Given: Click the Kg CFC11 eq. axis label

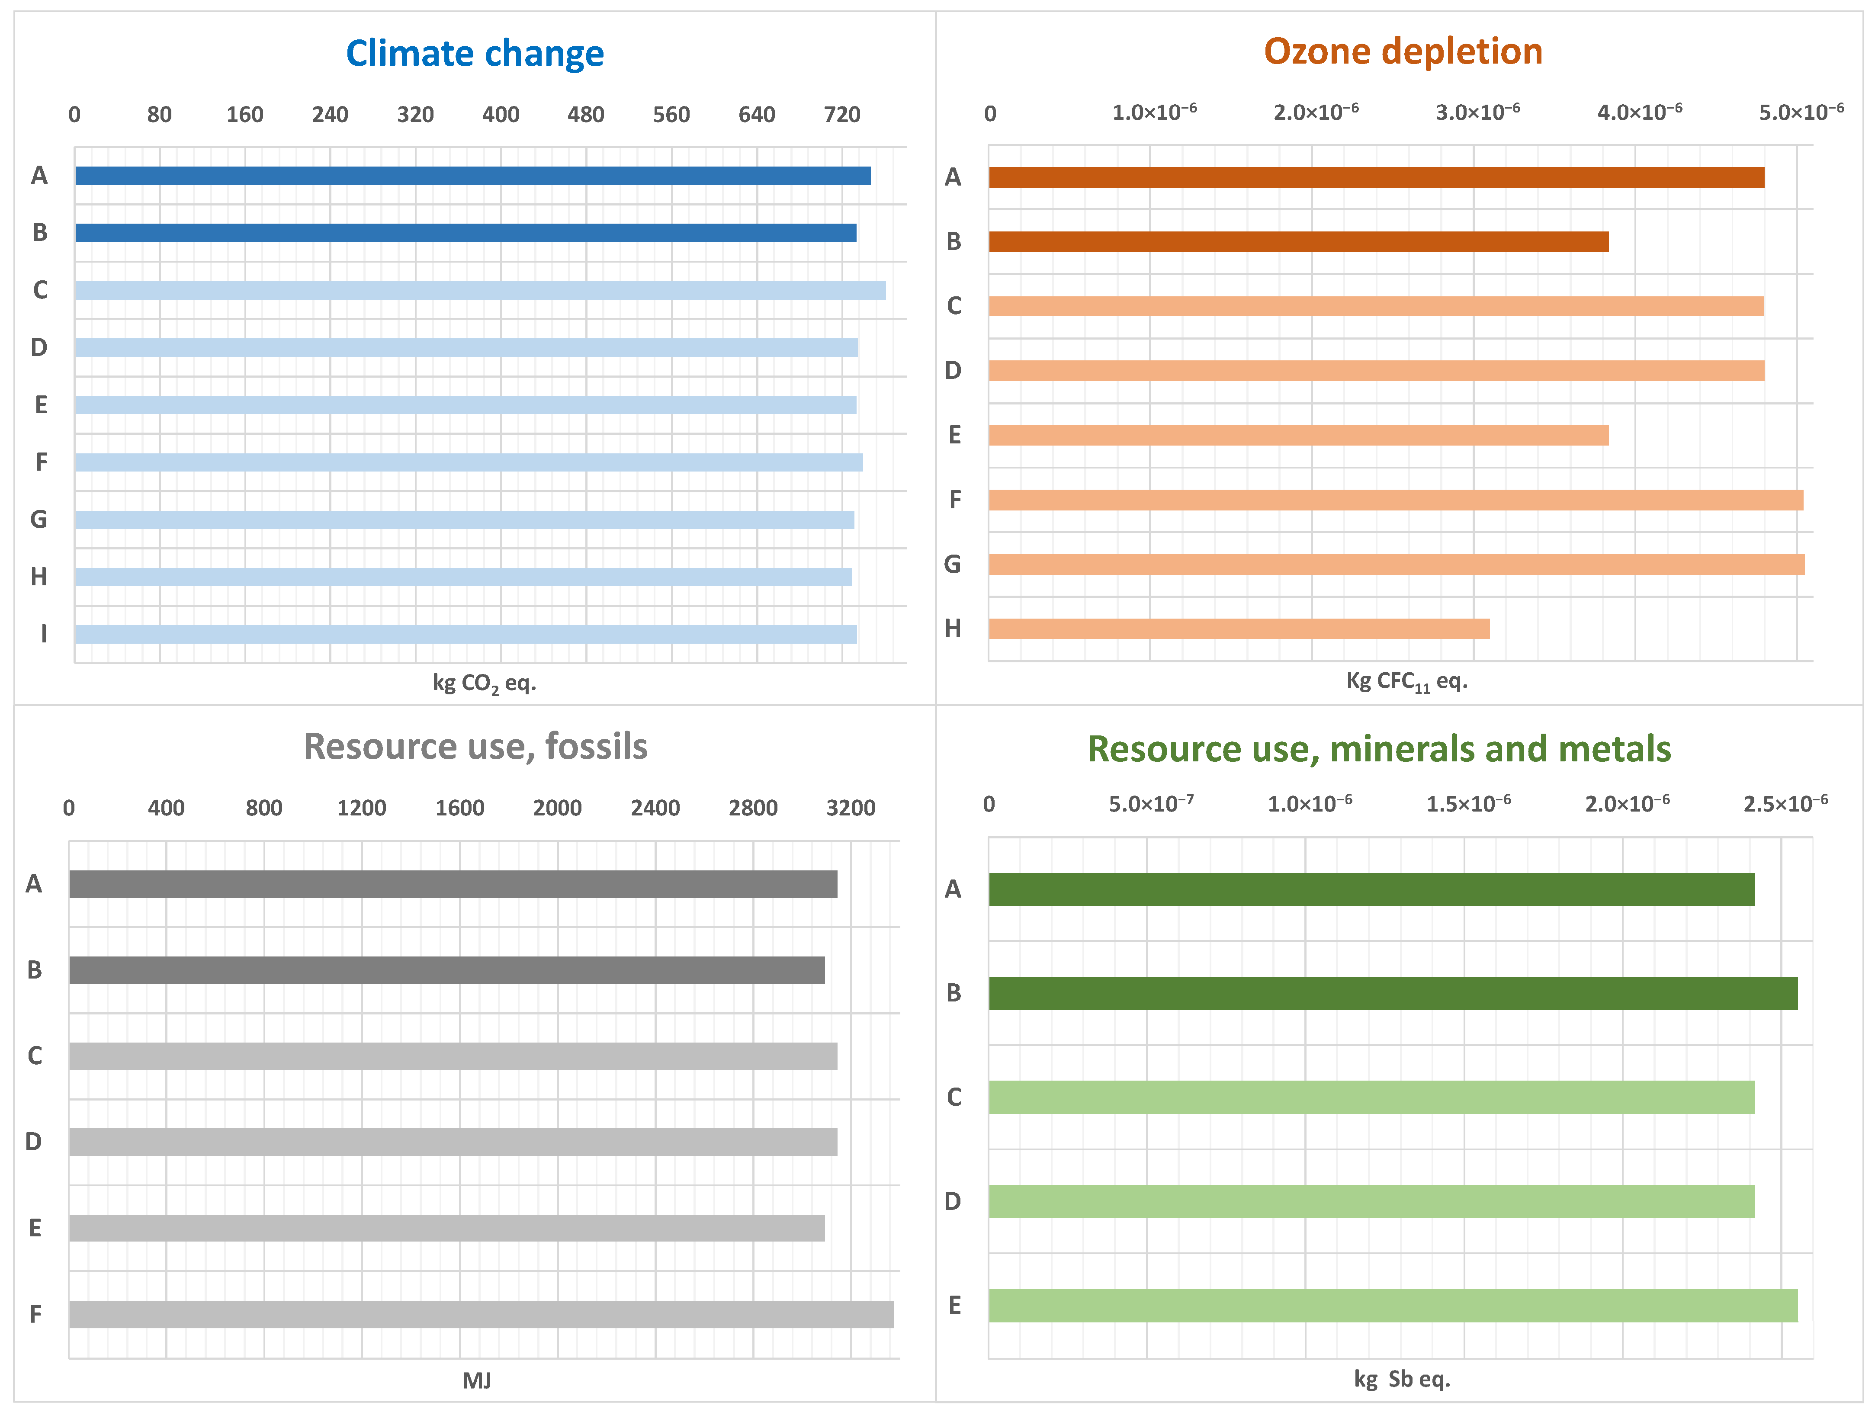Looking at the screenshot, I should [x=1406, y=681].
